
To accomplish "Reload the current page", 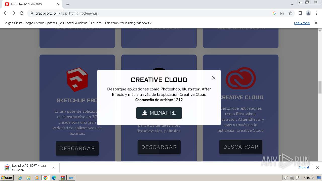I will pyautogui.click(x=22, y=13).
